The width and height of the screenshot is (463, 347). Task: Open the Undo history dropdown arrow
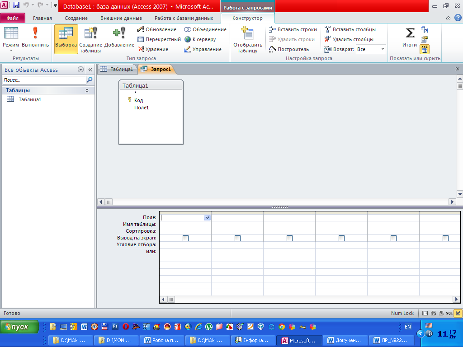pyautogui.click(x=33, y=5)
